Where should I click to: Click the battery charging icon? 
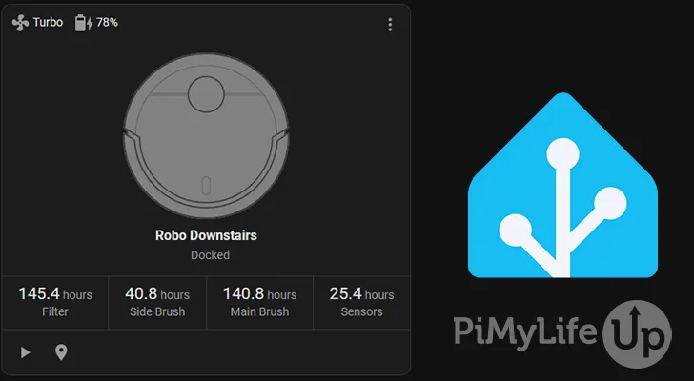83,22
